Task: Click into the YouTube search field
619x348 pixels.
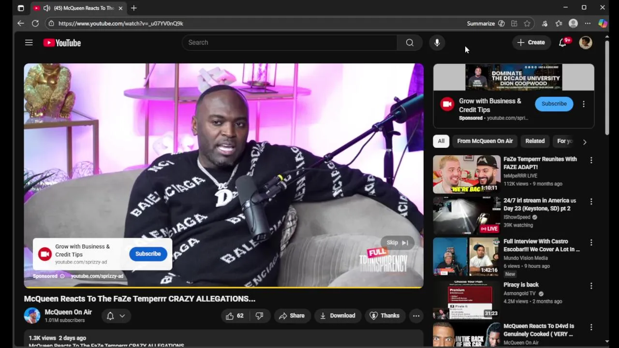Action: coord(289,43)
